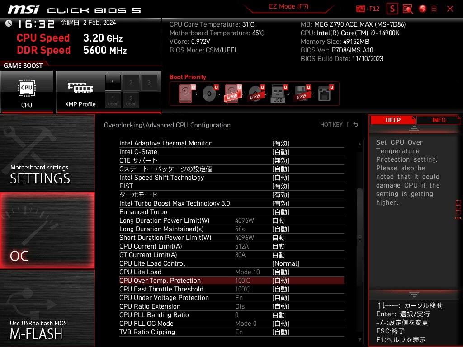The height and width of the screenshot is (347, 463).
Task: Select CPU PLL Banding Ratio field
Action: click(x=231, y=315)
